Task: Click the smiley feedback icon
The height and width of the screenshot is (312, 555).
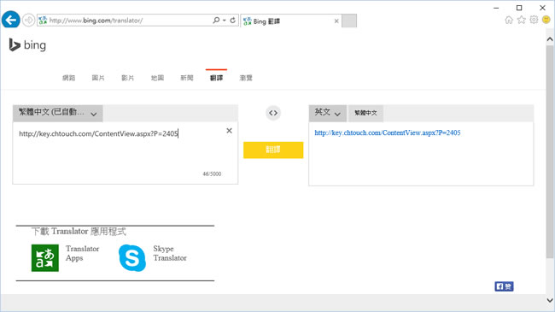Action: (546, 20)
